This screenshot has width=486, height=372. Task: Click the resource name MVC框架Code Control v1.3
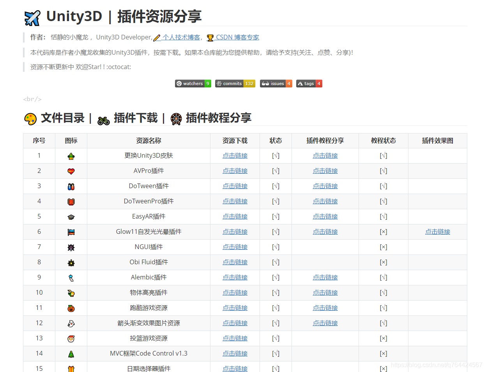pos(148,353)
